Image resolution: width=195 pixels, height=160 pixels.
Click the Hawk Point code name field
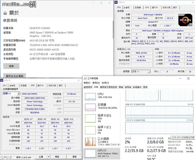pos(142,18)
